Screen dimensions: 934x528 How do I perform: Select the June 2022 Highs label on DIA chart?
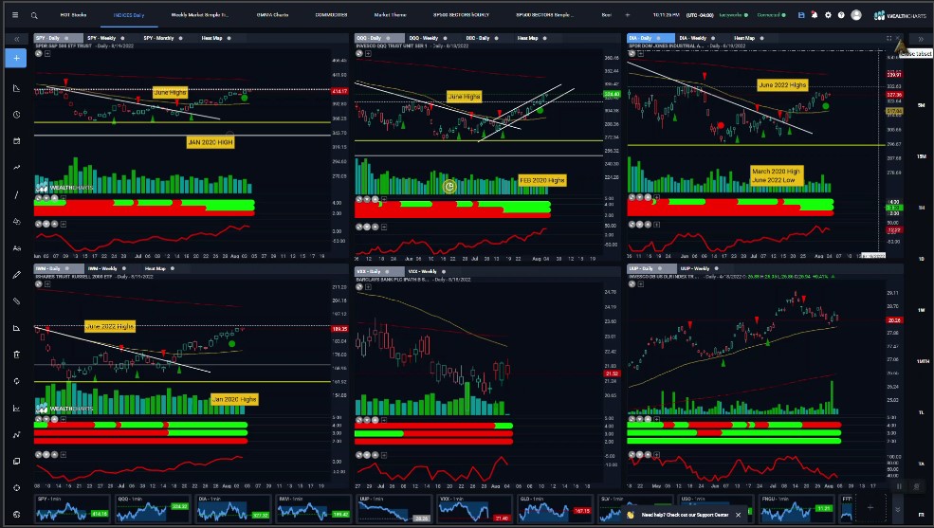coord(782,85)
